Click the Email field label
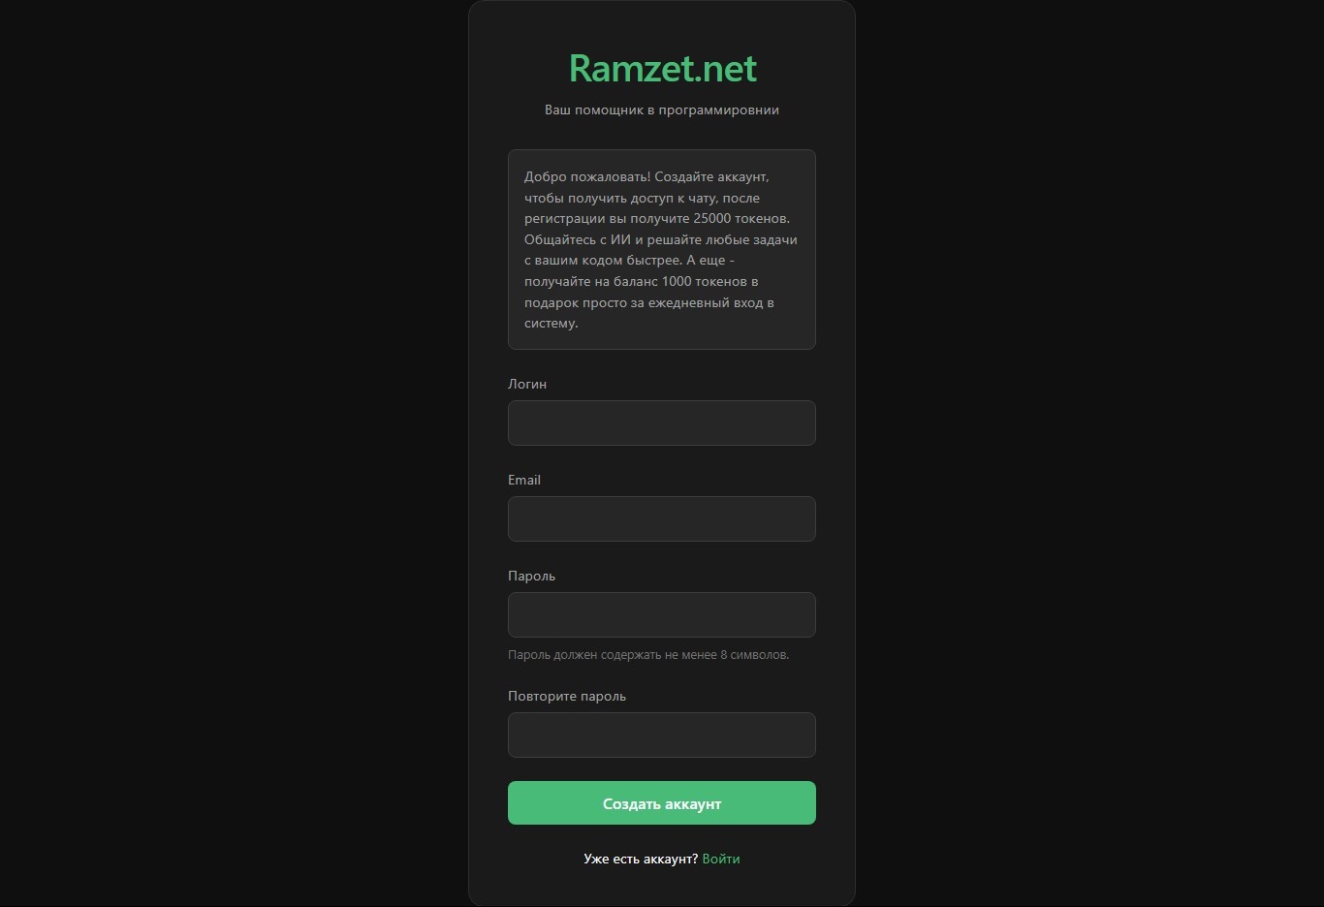This screenshot has height=907, width=1324. pos(524,480)
